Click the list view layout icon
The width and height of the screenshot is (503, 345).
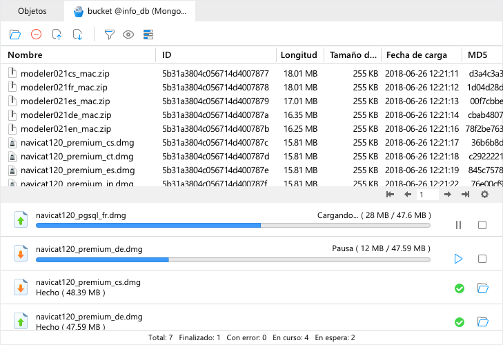148,34
